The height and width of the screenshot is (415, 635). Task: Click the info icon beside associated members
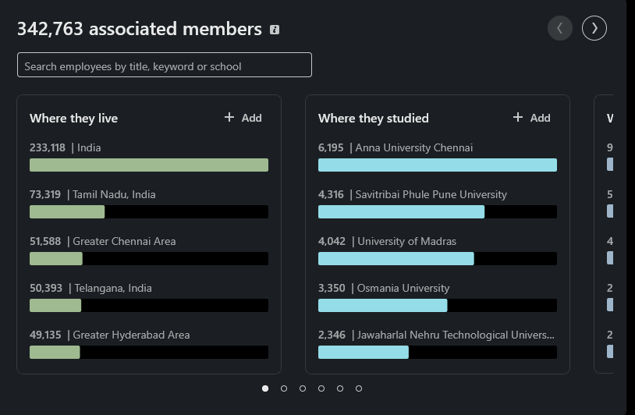point(275,30)
